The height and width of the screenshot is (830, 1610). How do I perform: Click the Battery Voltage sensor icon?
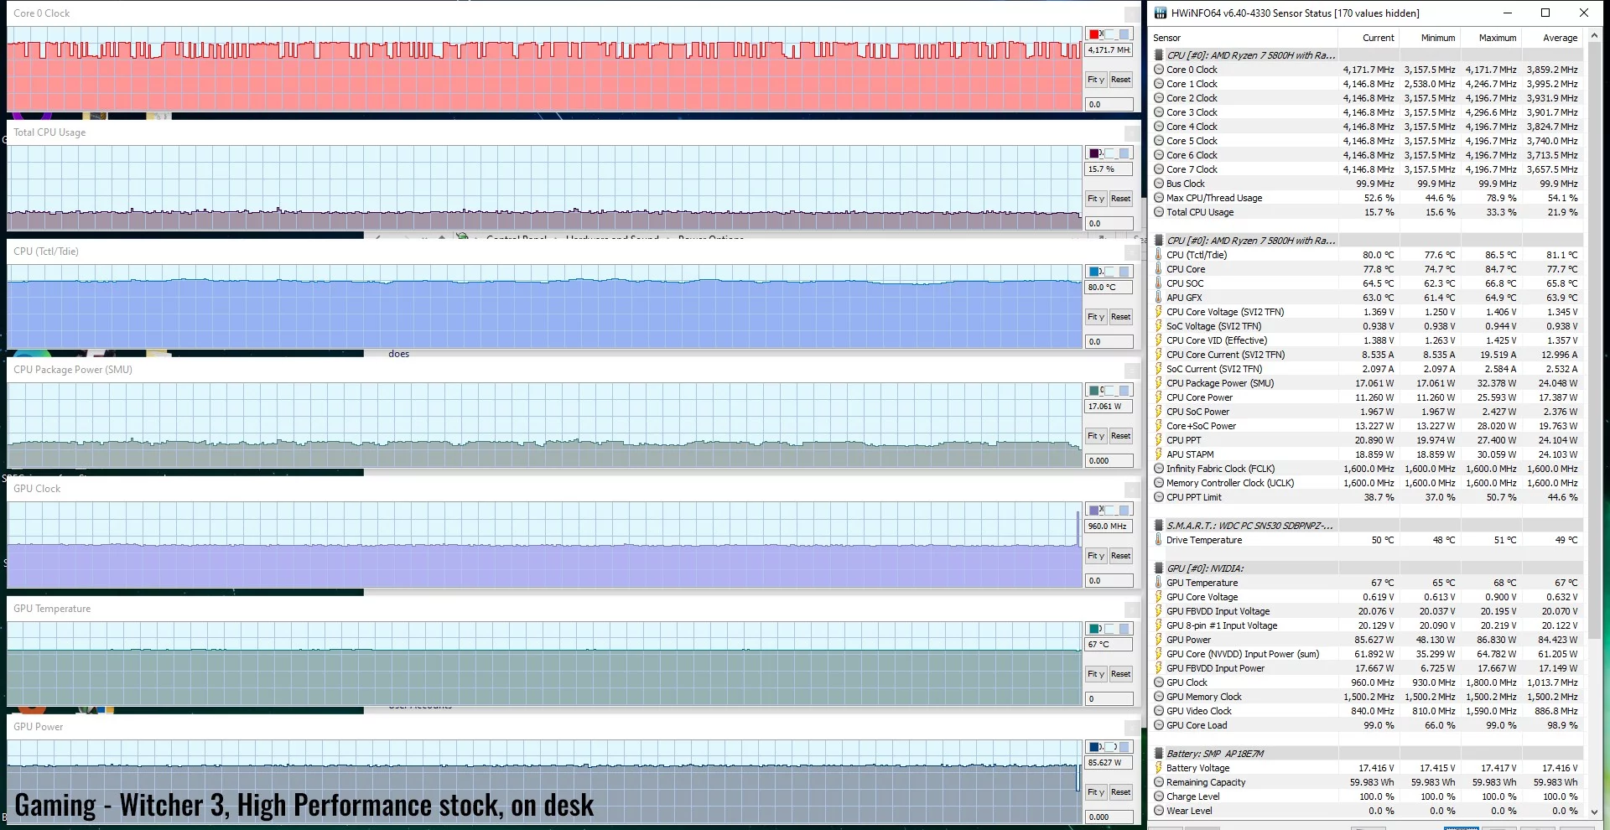(1157, 767)
